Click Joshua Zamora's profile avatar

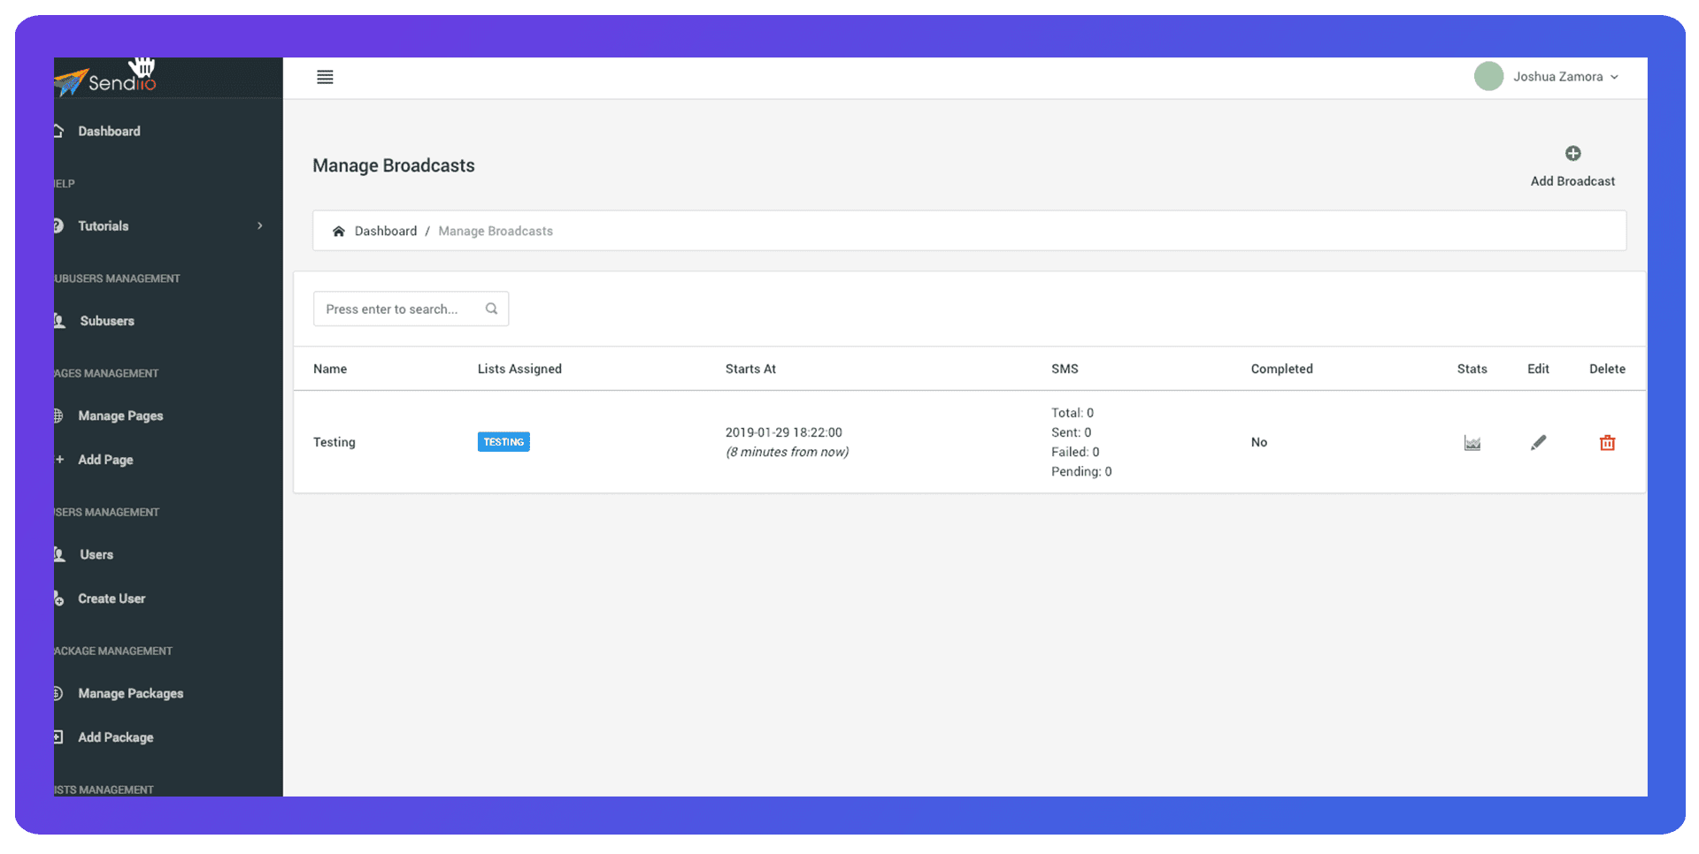click(1488, 77)
